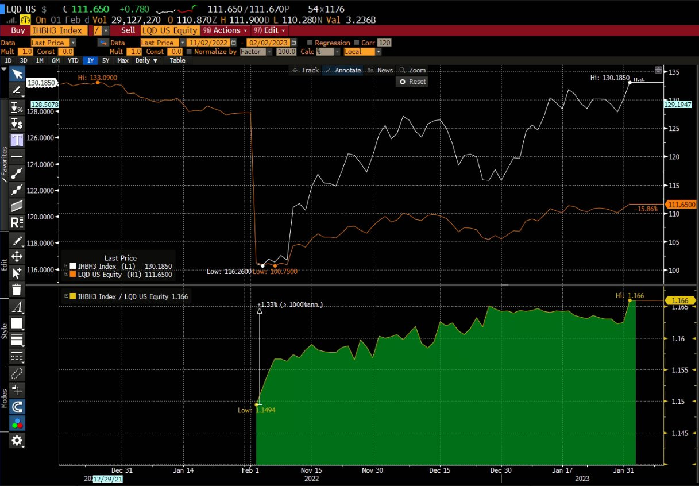
Task: Click the News button
Action: (x=381, y=70)
